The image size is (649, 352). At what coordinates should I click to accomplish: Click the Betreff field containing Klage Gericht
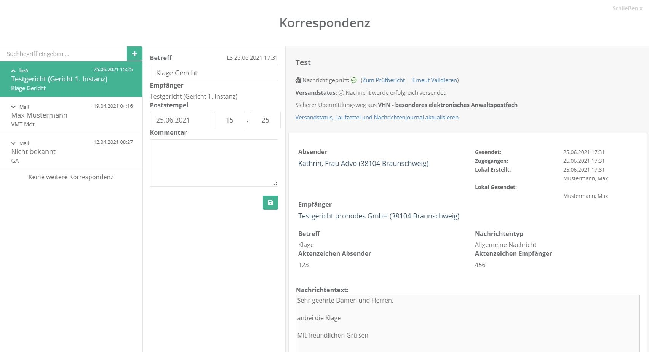coord(214,73)
